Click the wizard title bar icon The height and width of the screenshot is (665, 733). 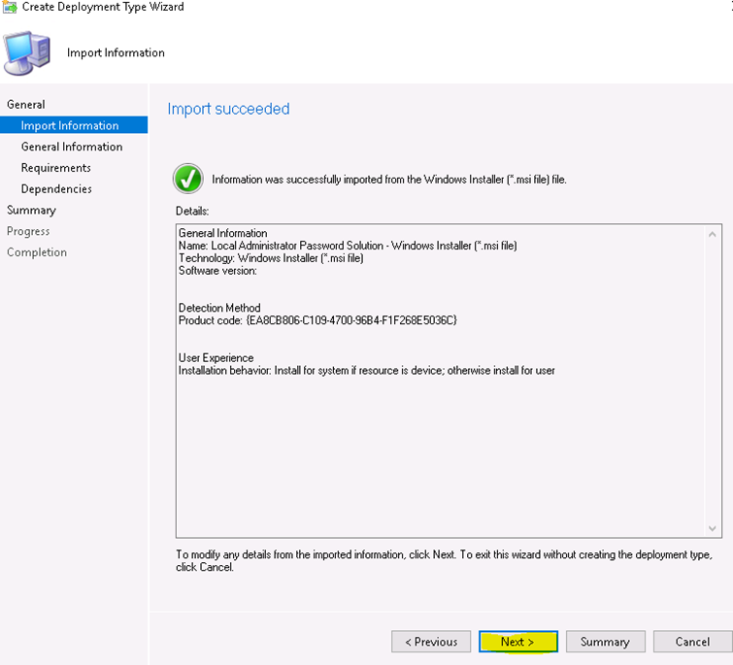[10, 7]
